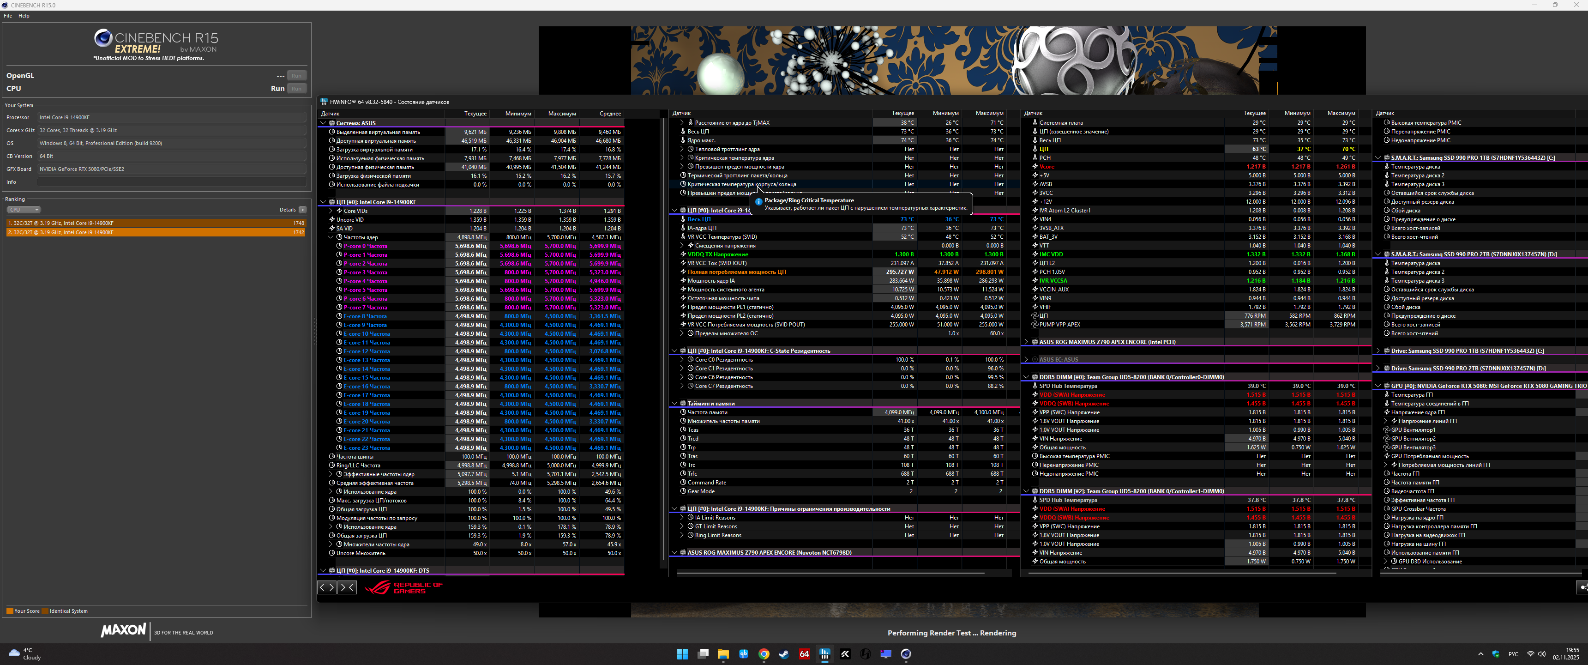This screenshot has height=665, width=1588.
Task: Click the HWiNFO expand-columns arrows button
Action: pos(327,587)
